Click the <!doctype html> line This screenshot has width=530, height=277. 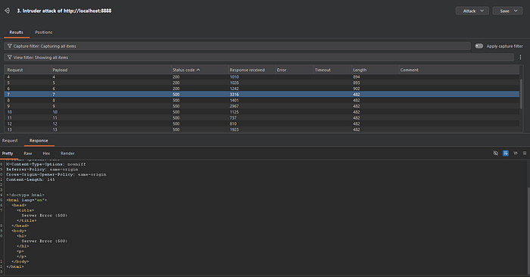tap(25, 195)
